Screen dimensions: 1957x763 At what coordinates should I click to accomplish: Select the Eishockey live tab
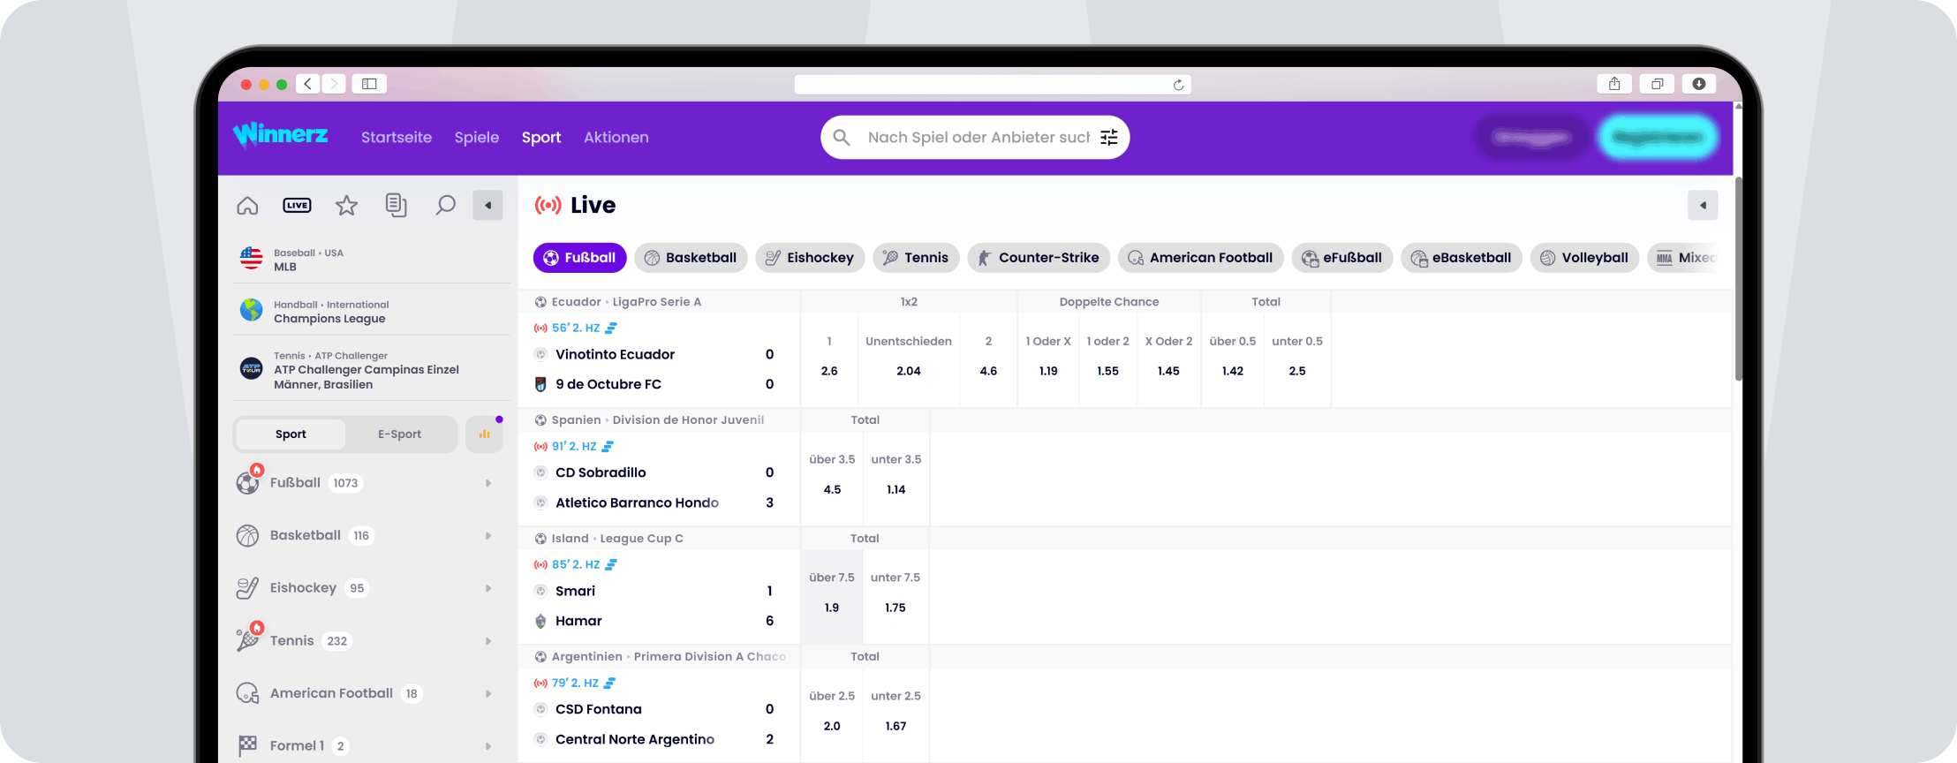[810, 258]
